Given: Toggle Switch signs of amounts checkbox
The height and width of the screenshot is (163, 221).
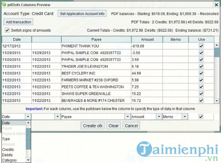Looking at the screenshot, I should (x=8, y=30).
